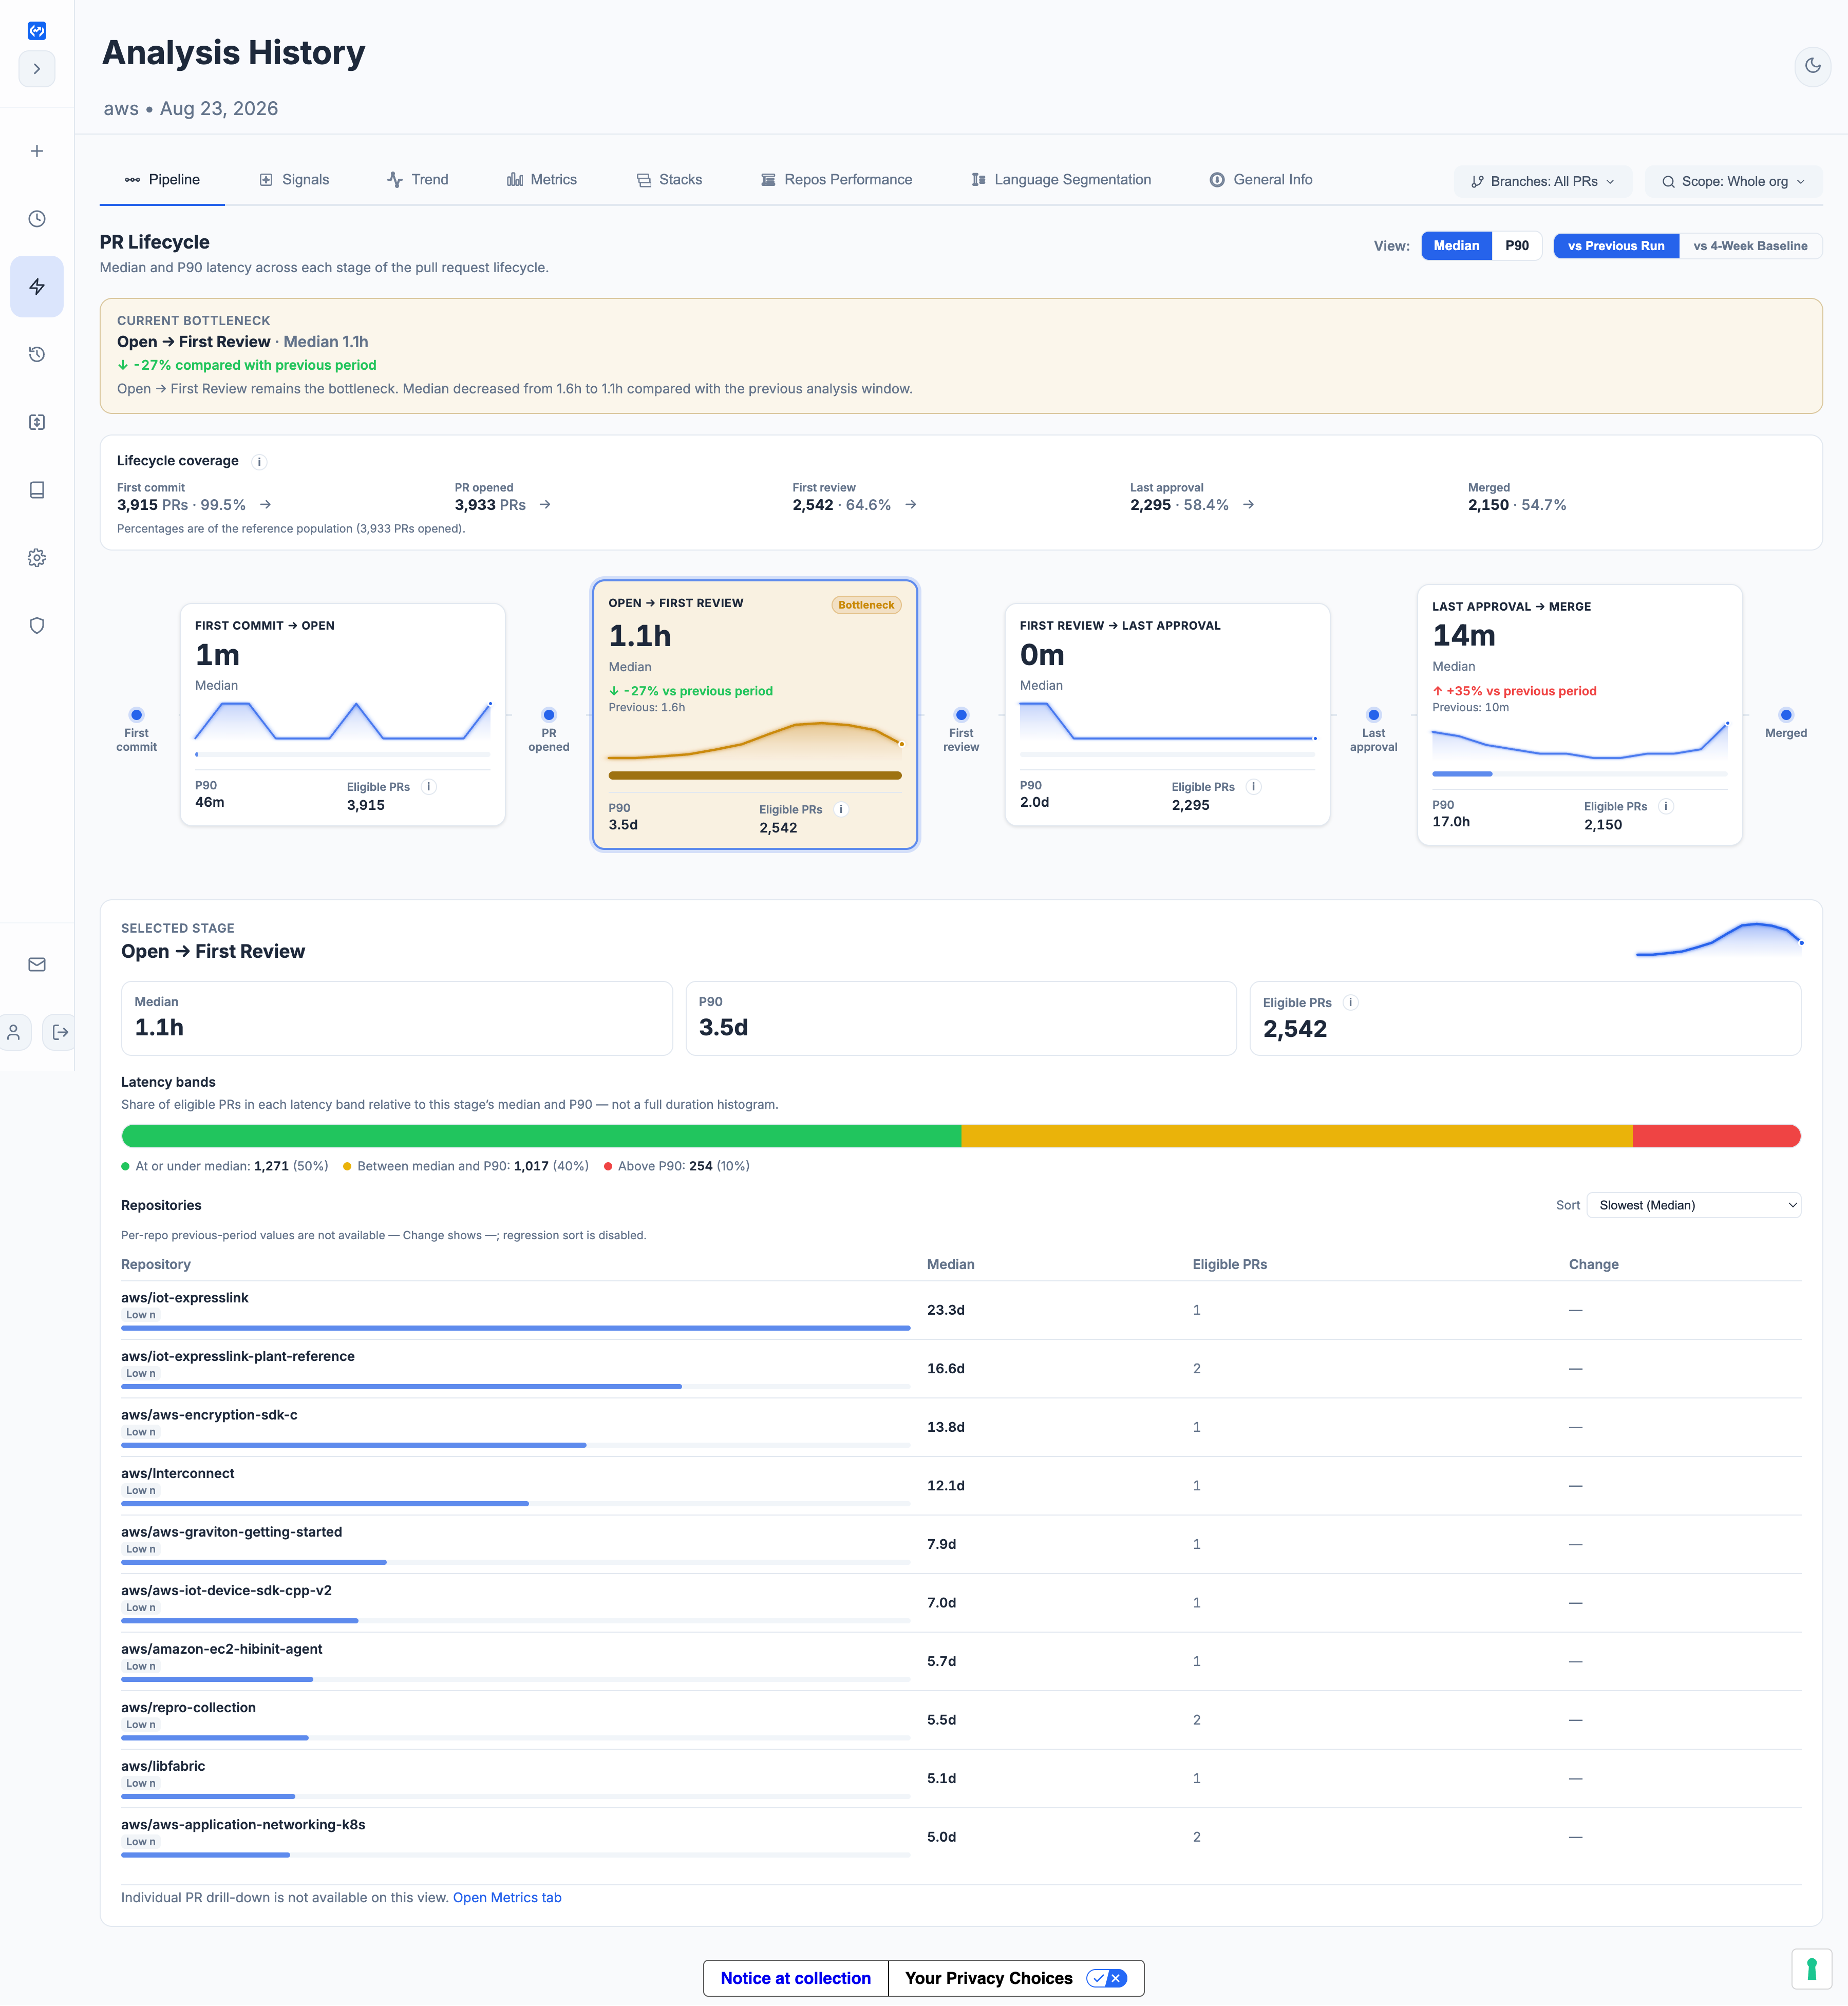1848x2006 pixels.
Task: Select the First Review → Last Approval card
Action: [1167, 714]
